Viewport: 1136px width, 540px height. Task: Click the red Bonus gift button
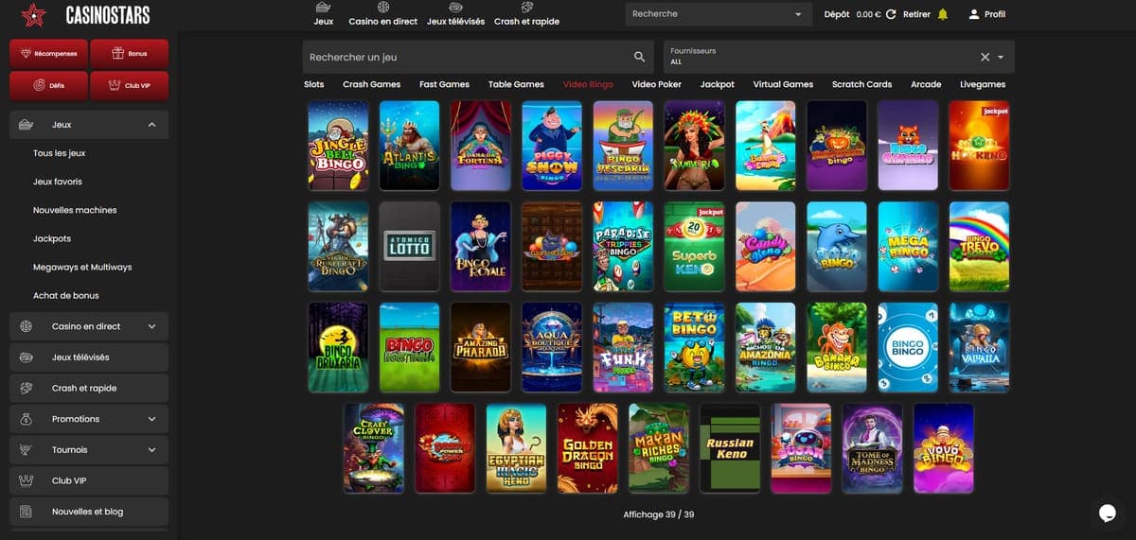pos(130,53)
